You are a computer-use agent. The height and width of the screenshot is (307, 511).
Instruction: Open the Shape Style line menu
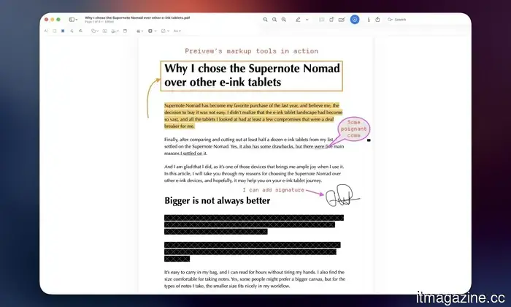(140, 31)
